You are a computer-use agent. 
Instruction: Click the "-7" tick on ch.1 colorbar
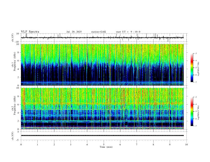(195, 82)
